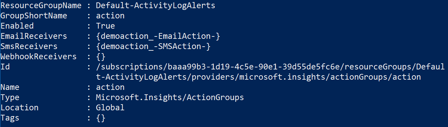
Task: Click the EmailReceivers property label
Action: point(34,36)
